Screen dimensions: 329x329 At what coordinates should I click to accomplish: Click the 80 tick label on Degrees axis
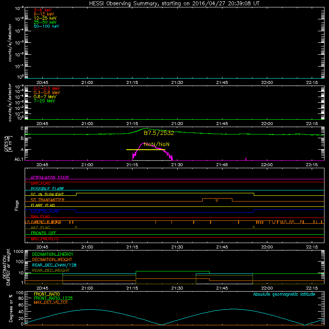click(x=21, y=298)
